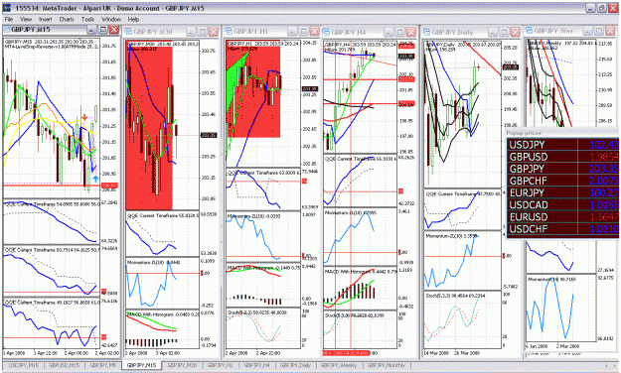Switch to the GBPJPY,H1 chart tab
This screenshot has width=621, height=373.
[x=221, y=365]
